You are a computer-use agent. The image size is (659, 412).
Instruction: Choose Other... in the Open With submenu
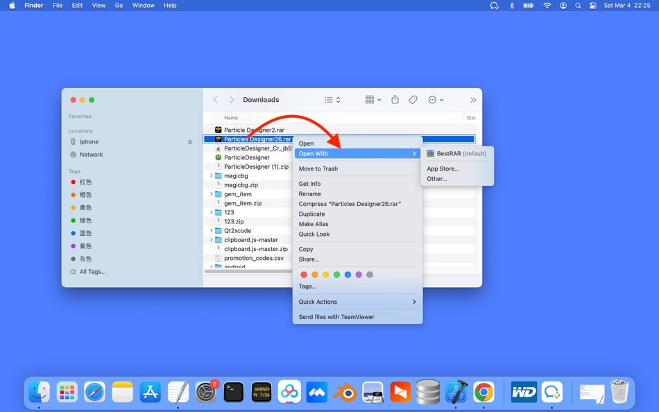[436, 178]
